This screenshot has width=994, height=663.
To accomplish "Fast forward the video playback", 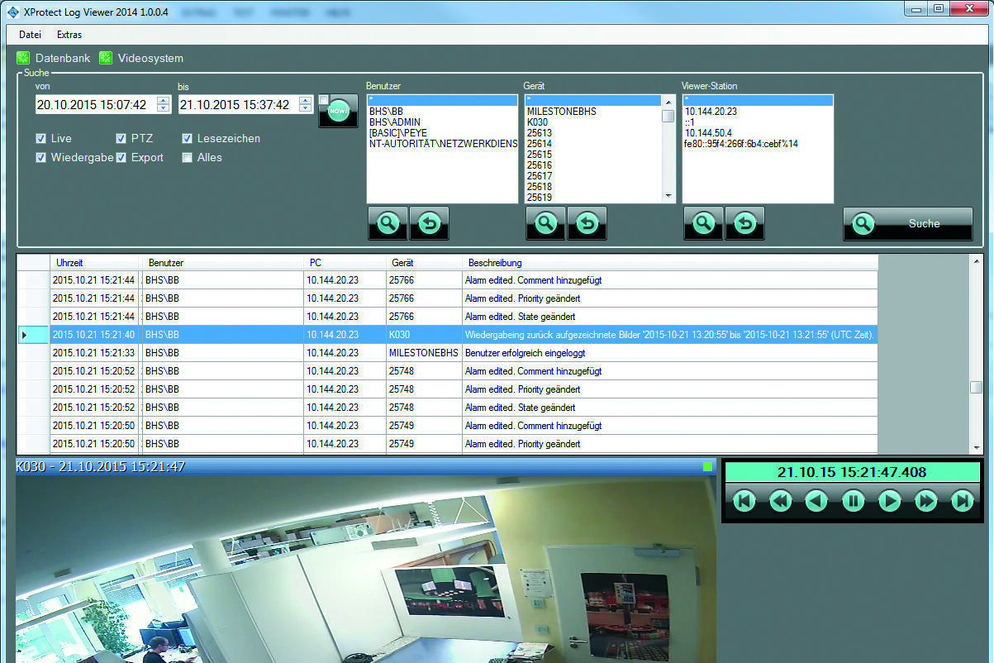I will 926,500.
